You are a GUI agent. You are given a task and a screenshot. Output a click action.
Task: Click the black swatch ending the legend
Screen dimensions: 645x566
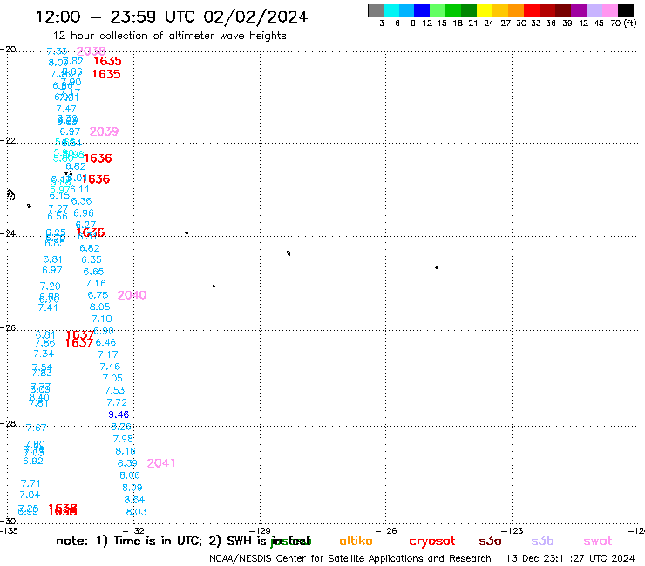[x=625, y=10]
